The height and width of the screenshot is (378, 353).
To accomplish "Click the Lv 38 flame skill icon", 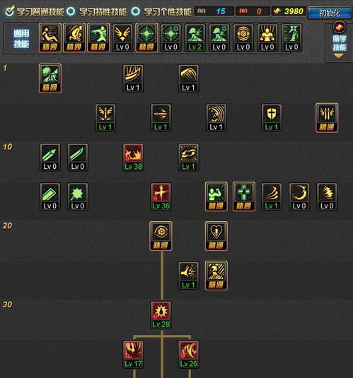I will pos(133,158).
